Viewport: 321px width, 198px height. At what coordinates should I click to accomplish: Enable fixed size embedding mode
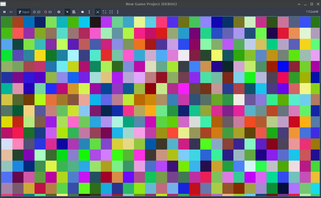(x=98, y=12)
